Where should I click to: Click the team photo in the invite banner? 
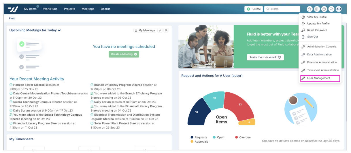tap(206, 47)
